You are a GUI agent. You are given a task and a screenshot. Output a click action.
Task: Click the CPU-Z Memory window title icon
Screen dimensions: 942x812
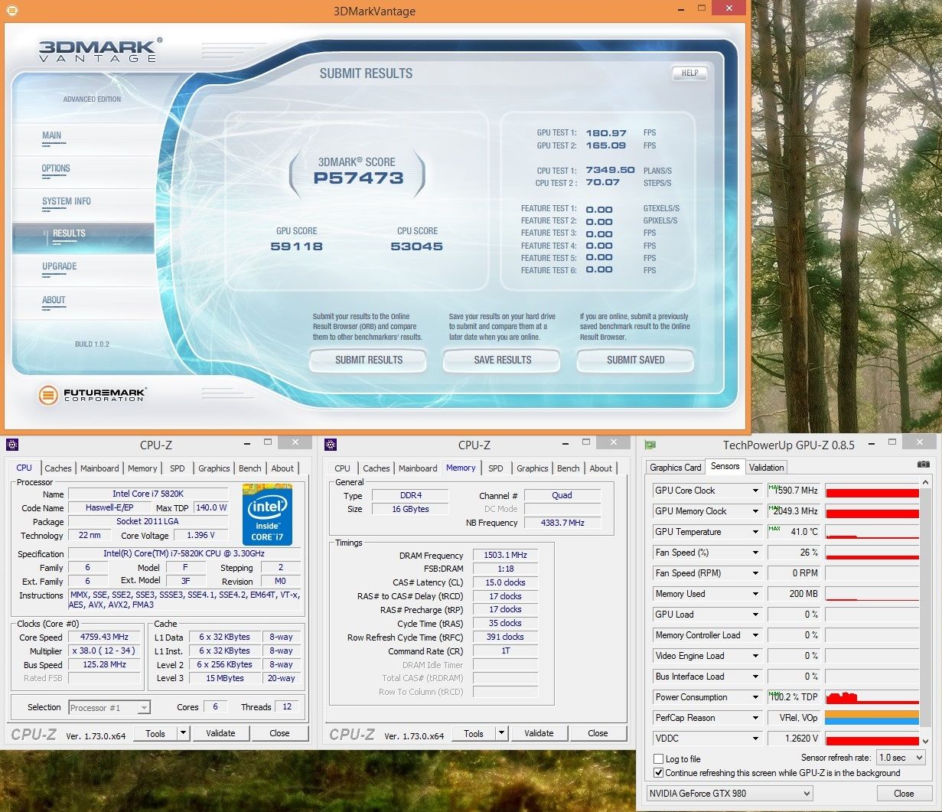point(331,445)
